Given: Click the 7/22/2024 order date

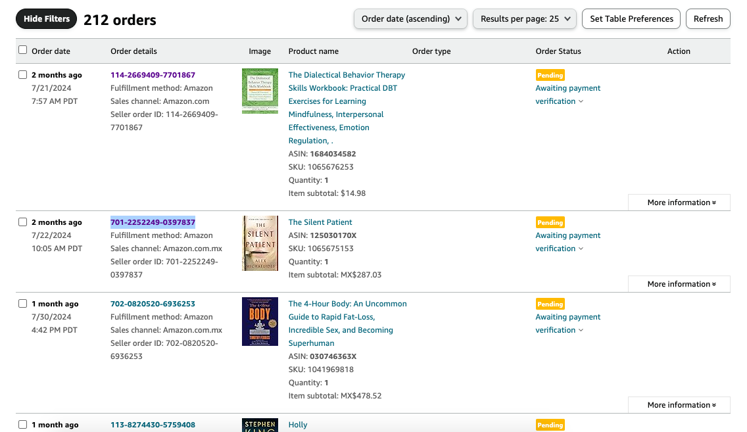Looking at the screenshot, I should pos(51,235).
